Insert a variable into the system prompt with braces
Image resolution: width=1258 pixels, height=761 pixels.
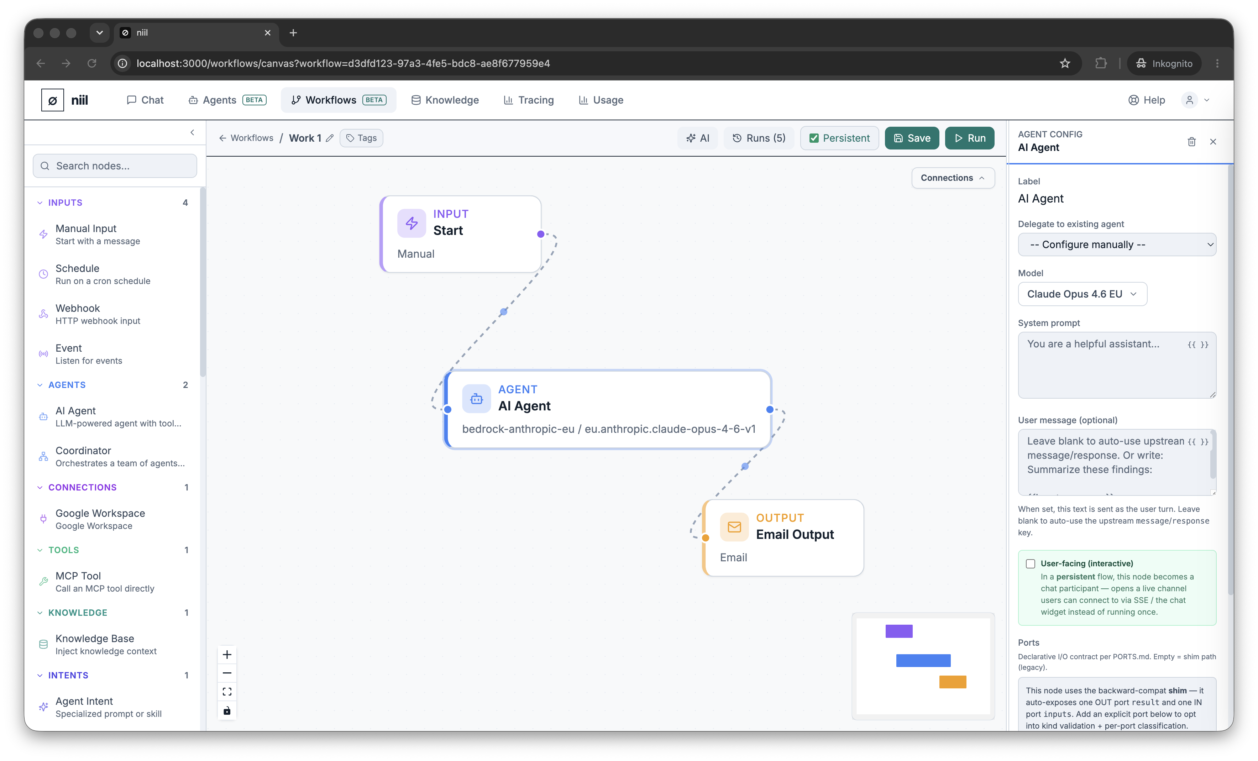[1198, 345]
